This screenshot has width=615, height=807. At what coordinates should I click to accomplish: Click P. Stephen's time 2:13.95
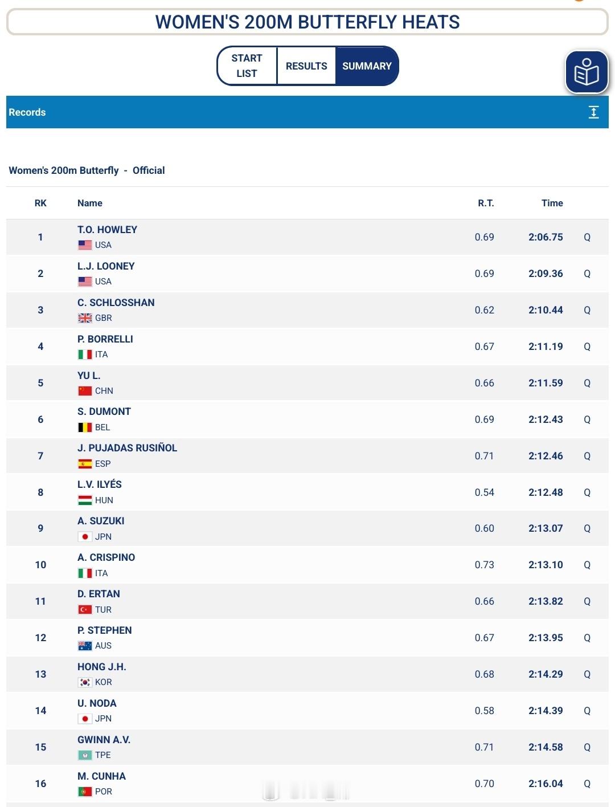tap(546, 638)
